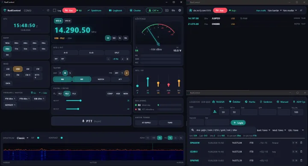Click the PTT button
This screenshot has width=308, height=166.
click(92, 121)
